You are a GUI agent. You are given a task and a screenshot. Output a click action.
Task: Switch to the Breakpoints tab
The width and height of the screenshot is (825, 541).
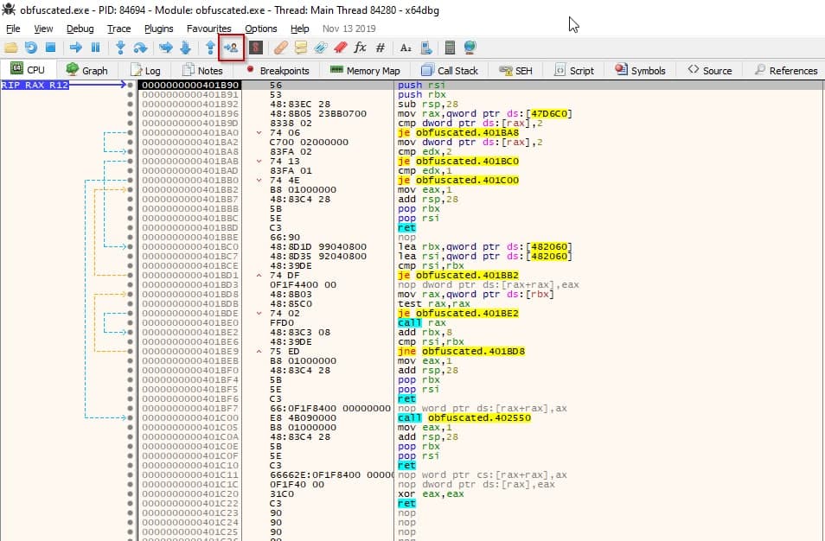pos(278,70)
